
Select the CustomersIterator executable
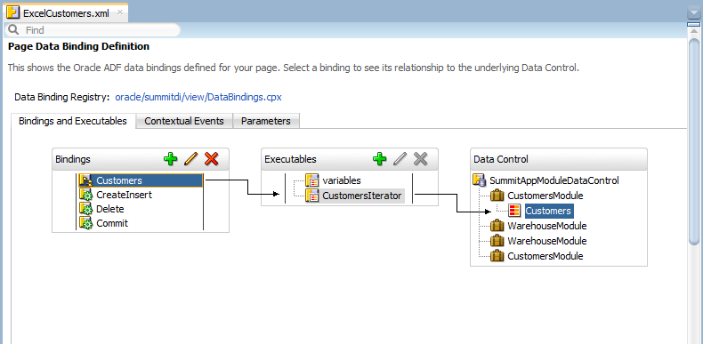point(362,196)
